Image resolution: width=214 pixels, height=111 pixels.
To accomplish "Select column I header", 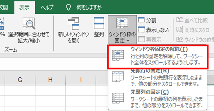I will (x=81, y=79).
